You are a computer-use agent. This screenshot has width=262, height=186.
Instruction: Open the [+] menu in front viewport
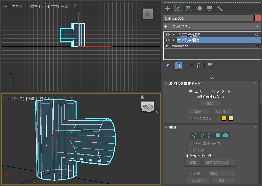point(6,6)
